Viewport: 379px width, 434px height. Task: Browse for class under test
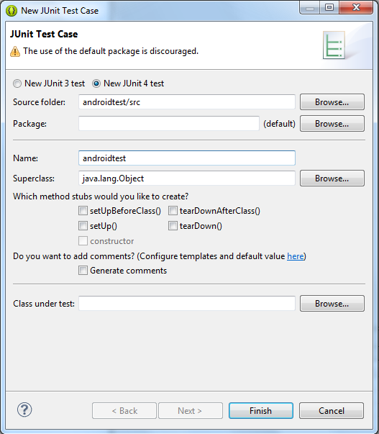coord(332,303)
